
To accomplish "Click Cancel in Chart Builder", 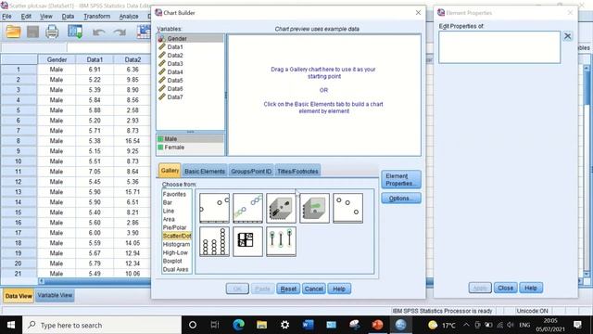I will click(x=314, y=289).
